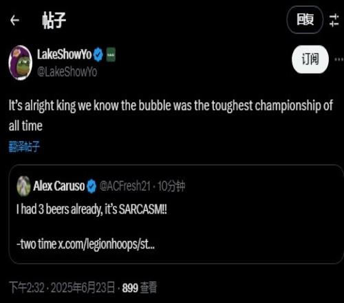This screenshot has width=344, height=303.
Task: Open the reply sort filter icon
Action: [334, 20]
